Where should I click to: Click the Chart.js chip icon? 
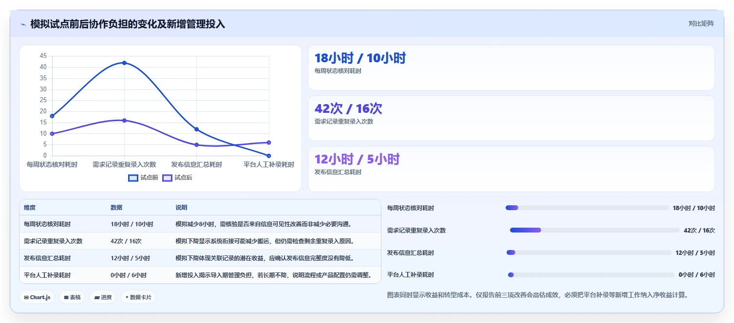tap(26, 297)
